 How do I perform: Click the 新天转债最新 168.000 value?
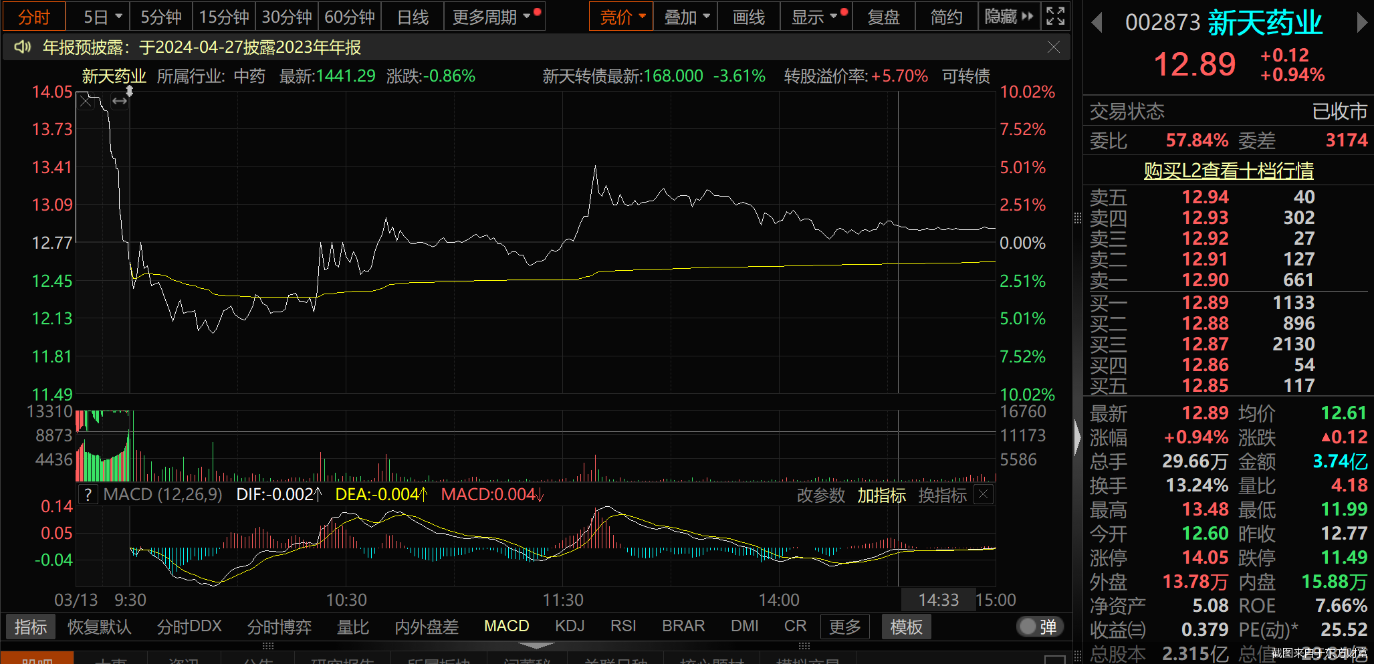tap(673, 76)
